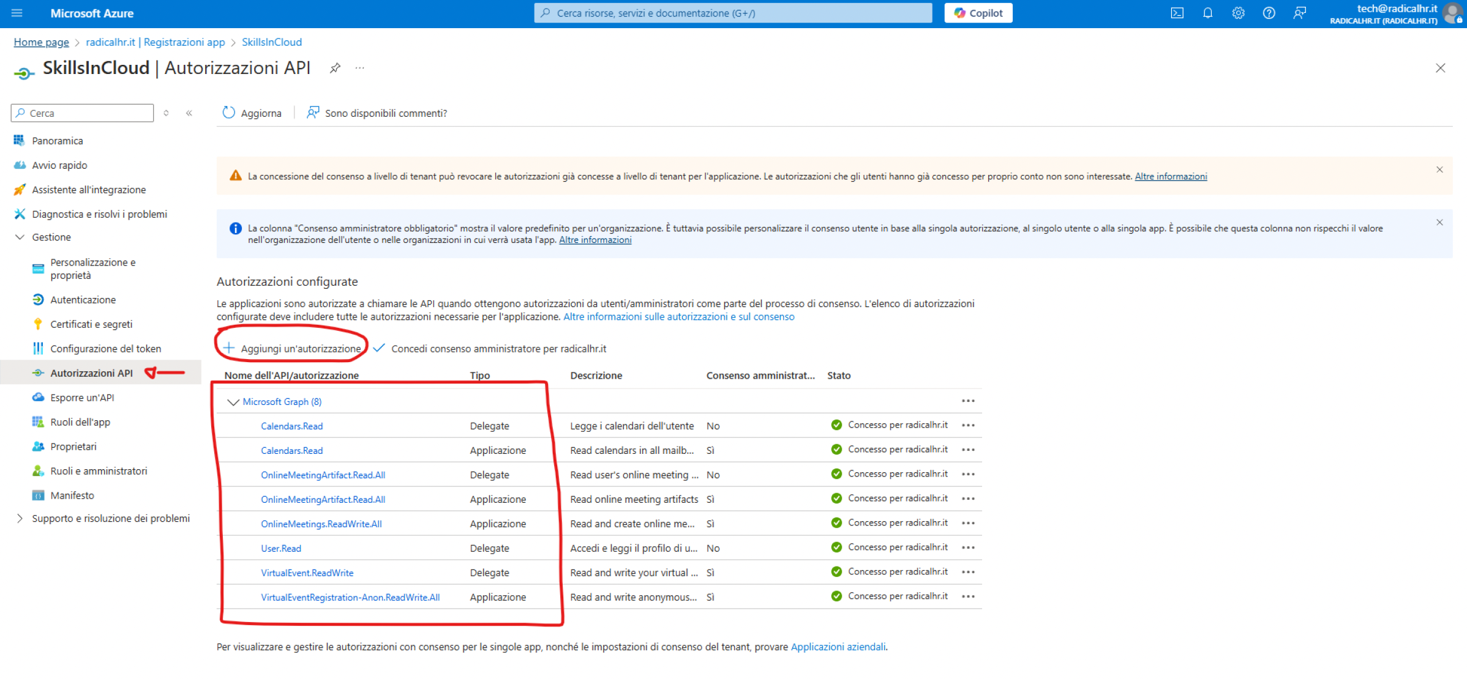Collapse the Microsoft Graph (8) group
This screenshot has height=679, width=1467.
[233, 402]
